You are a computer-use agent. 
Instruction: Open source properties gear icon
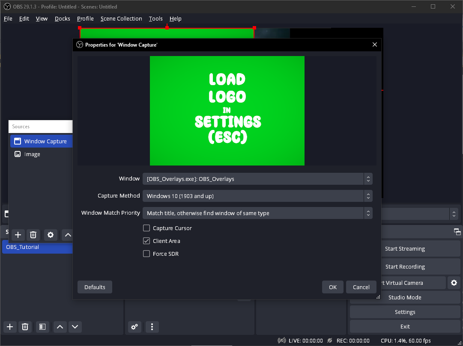(51, 235)
